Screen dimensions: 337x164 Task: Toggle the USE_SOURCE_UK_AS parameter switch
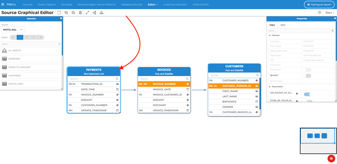click(308, 94)
